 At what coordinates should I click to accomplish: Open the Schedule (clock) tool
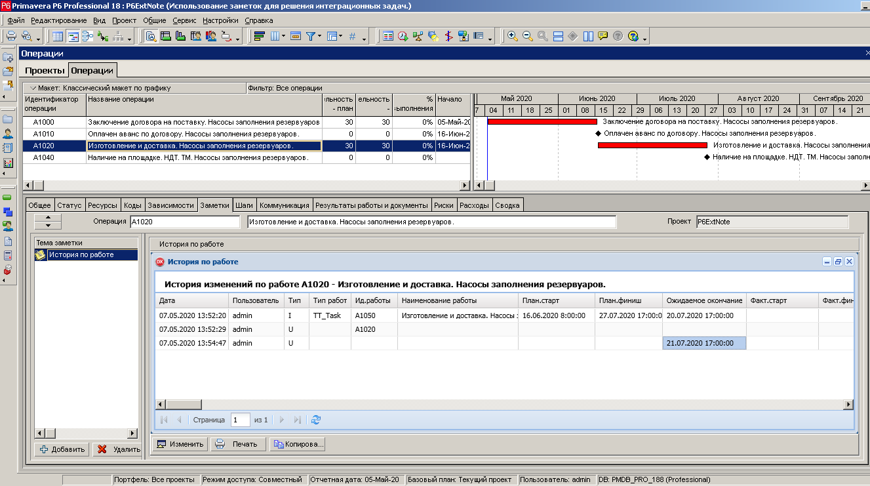[402, 36]
